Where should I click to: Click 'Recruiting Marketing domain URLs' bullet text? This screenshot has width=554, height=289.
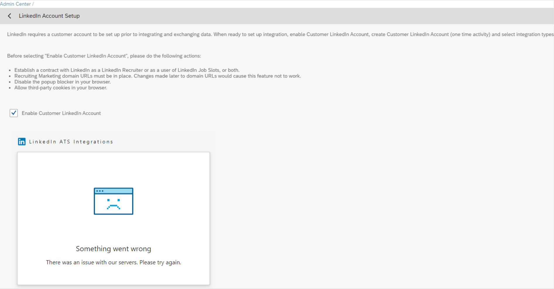coord(158,76)
